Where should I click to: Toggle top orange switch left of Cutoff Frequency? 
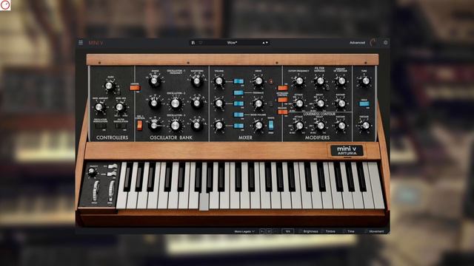283,88
